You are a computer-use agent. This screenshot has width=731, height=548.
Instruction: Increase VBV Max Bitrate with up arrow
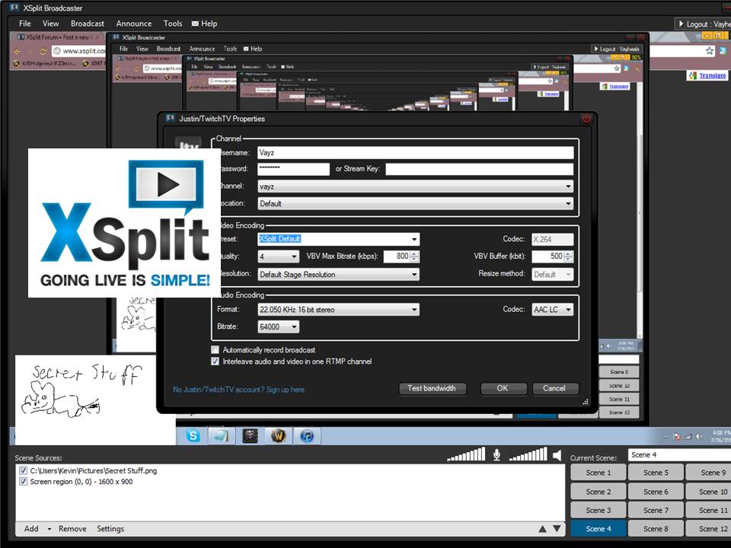tap(414, 253)
